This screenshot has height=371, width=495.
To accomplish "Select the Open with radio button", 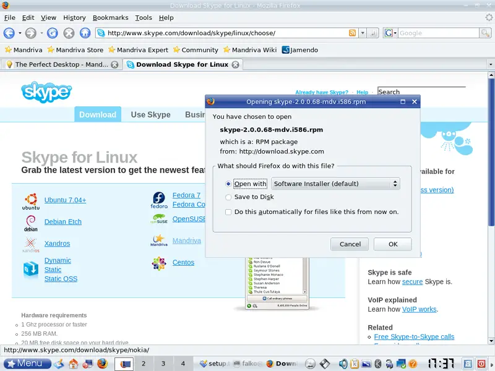I will coord(228,184).
